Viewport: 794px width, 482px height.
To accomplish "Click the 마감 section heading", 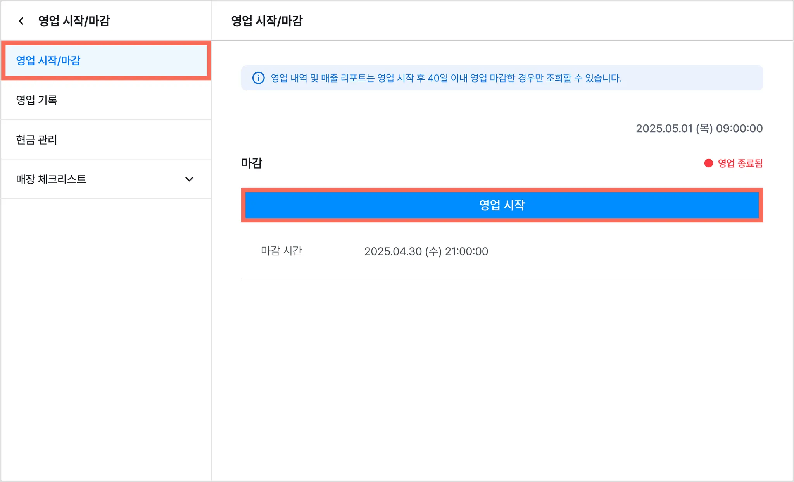I will coord(252,163).
